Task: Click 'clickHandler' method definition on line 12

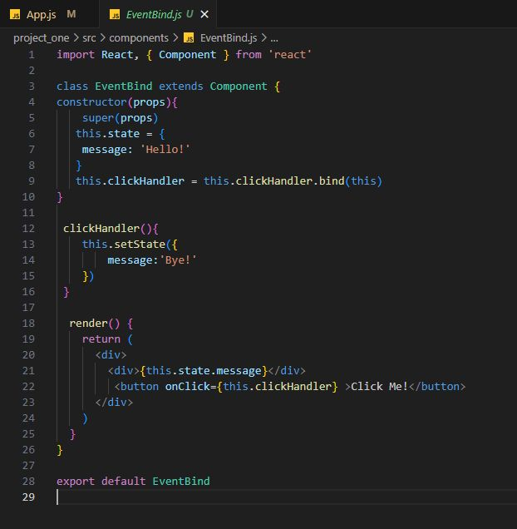Action: [101, 229]
